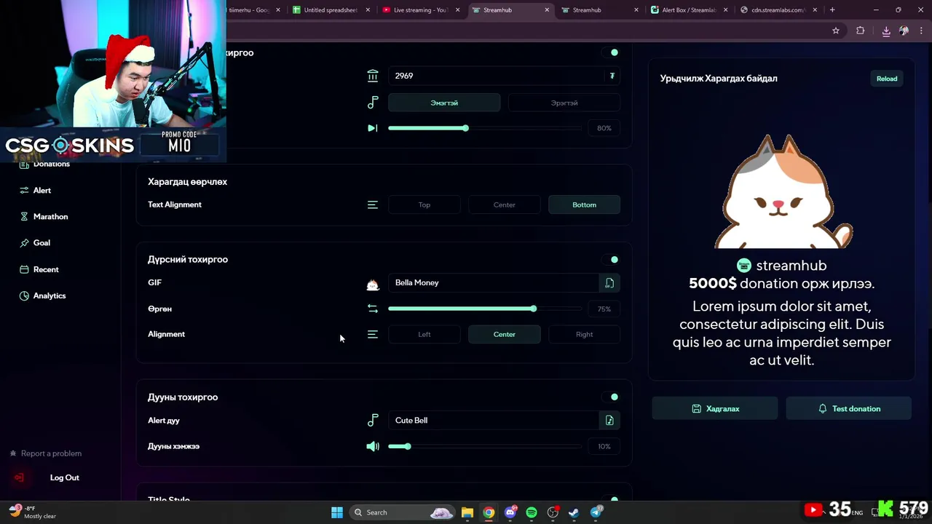This screenshot has height=524, width=932.
Task: Close the Untitled spreadsheet tab
Action: pyautogui.click(x=368, y=10)
